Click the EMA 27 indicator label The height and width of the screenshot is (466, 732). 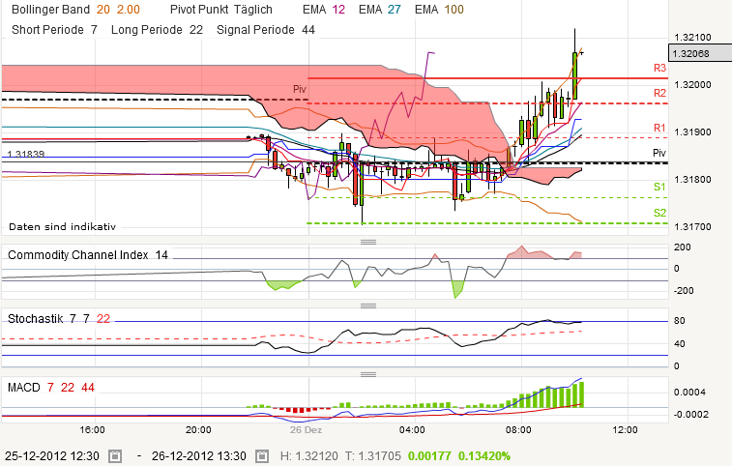coord(380,10)
